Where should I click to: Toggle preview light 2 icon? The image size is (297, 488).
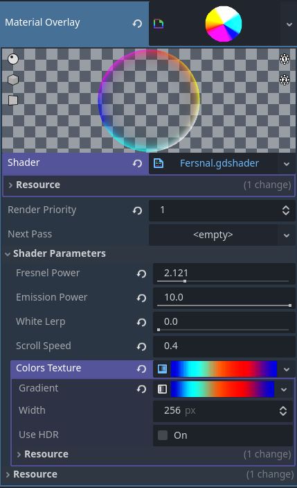tap(285, 80)
